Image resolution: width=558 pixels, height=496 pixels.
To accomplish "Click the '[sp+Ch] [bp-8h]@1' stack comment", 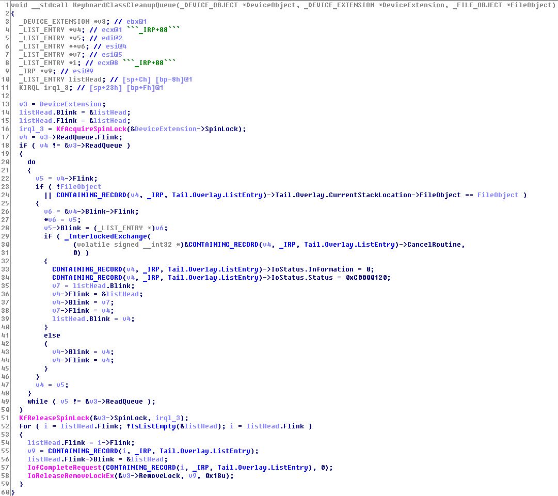I will click(157, 79).
